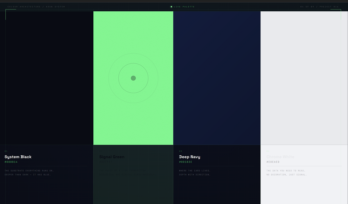Click 'DEPTH WITH DIRECTION.' line
This screenshot has height=204, width=348.
coord(195,175)
